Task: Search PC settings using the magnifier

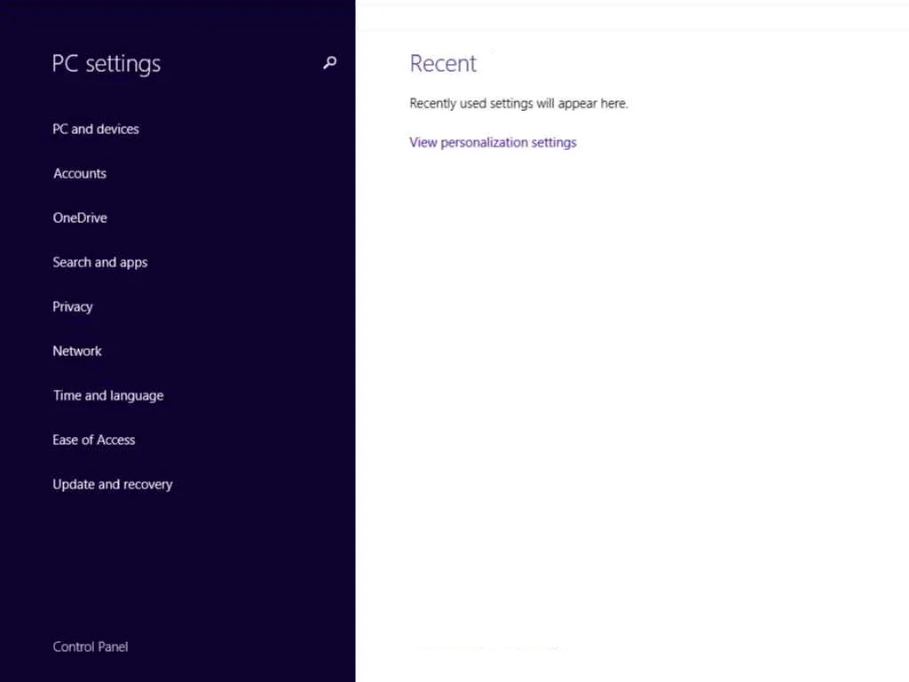Action: 329,63
